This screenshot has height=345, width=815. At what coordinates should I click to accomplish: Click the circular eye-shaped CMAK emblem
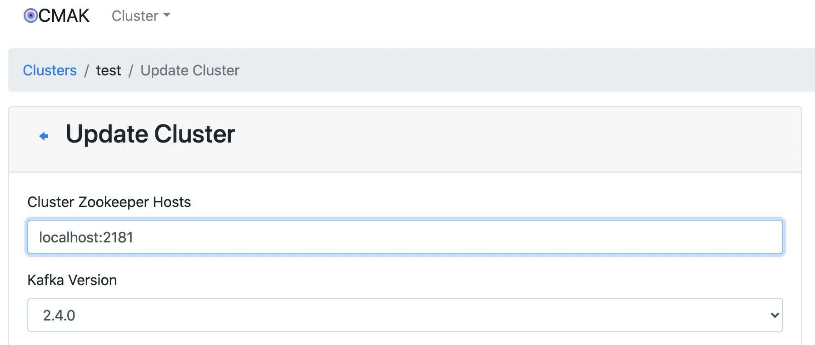pos(31,15)
